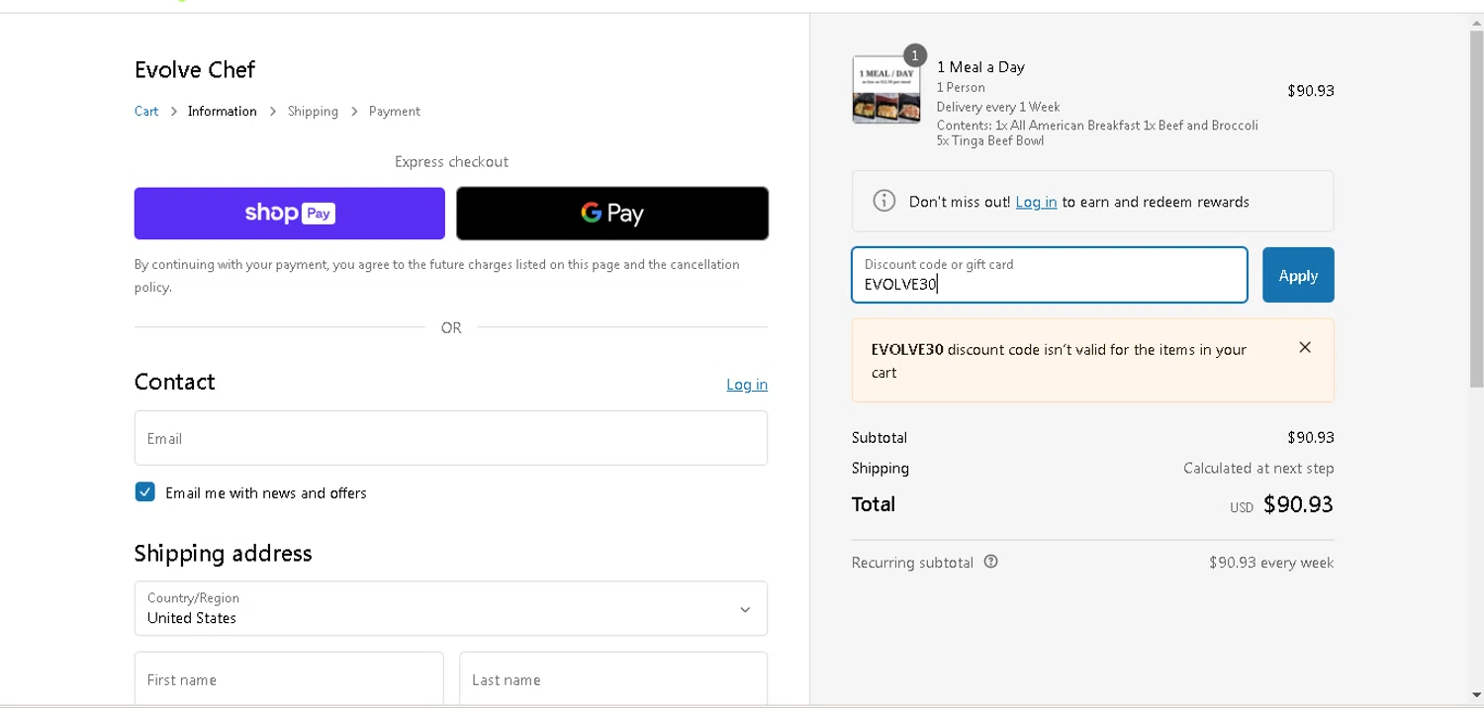Click the 1 Meal a Day product thumbnail
Viewport: 1484px width, 708px height.
point(886,90)
